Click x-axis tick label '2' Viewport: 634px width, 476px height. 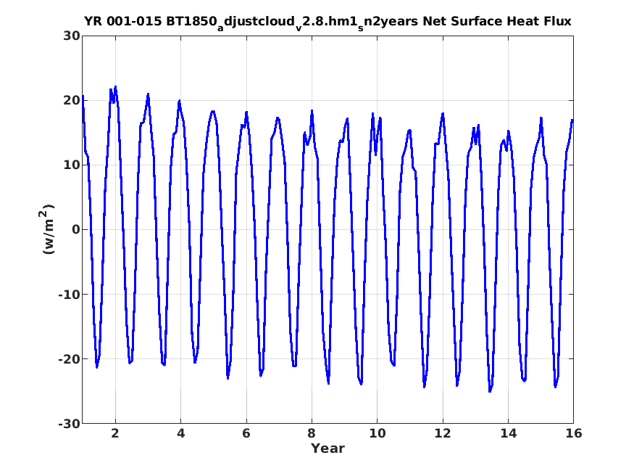click(115, 433)
